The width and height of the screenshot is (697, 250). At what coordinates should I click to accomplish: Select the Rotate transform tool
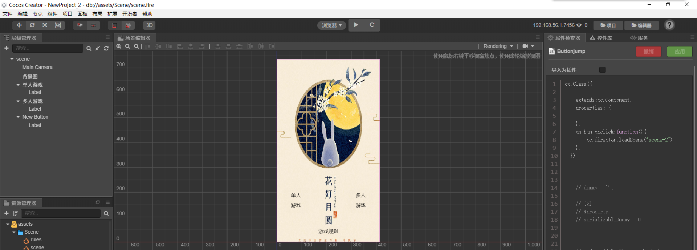pyautogui.click(x=32, y=25)
